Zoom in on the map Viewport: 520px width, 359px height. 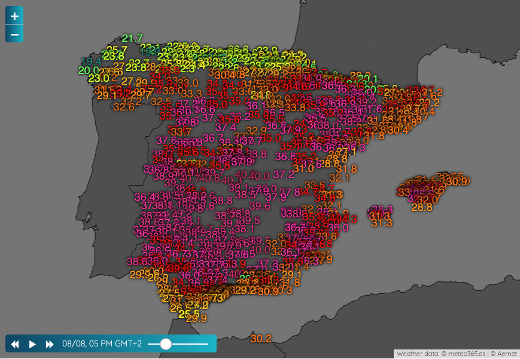pyautogui.click(x=14, y=16)
